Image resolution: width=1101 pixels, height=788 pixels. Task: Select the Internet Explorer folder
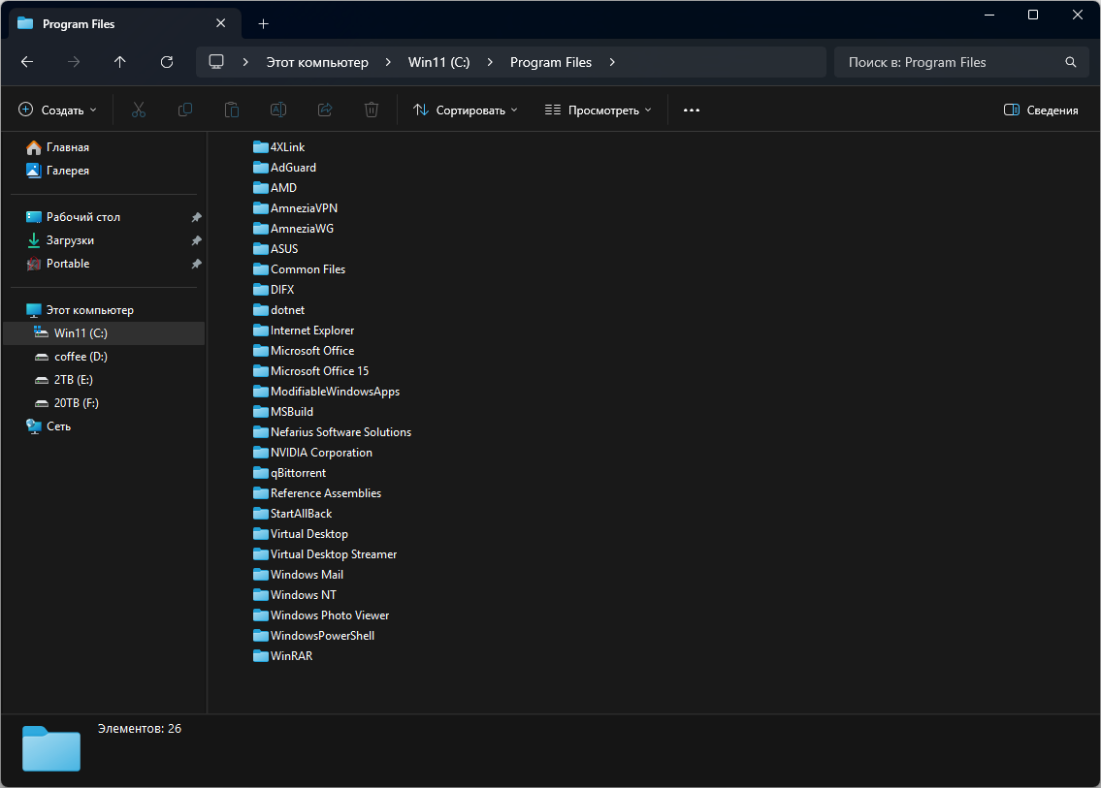(x=304, y=330)
